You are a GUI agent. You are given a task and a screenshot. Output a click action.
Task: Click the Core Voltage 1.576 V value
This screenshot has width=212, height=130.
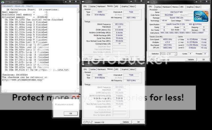pyautogui.click(x=187, y=21)
